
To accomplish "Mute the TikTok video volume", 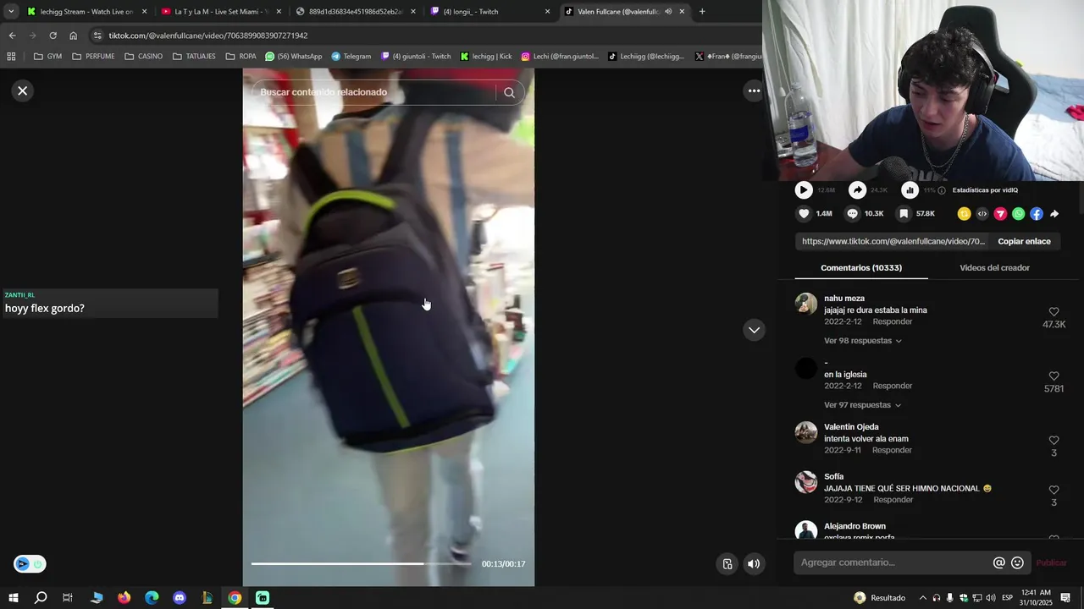I will 754,563.
